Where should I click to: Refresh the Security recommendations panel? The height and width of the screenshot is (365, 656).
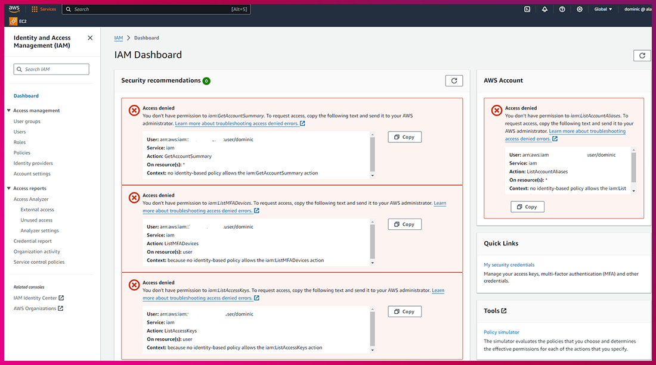[454, 80]
